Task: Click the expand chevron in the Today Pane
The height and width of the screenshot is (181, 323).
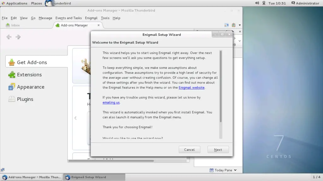Action: [x=240, y=41]
